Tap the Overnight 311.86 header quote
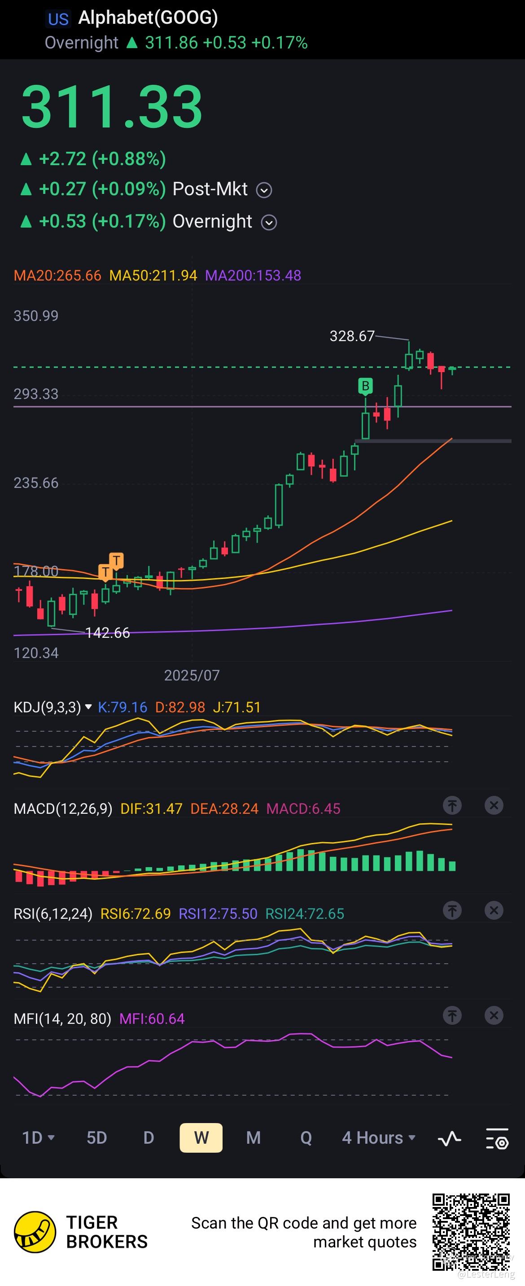This screenshot has height=1286, width=525. (x=176, y=43)
